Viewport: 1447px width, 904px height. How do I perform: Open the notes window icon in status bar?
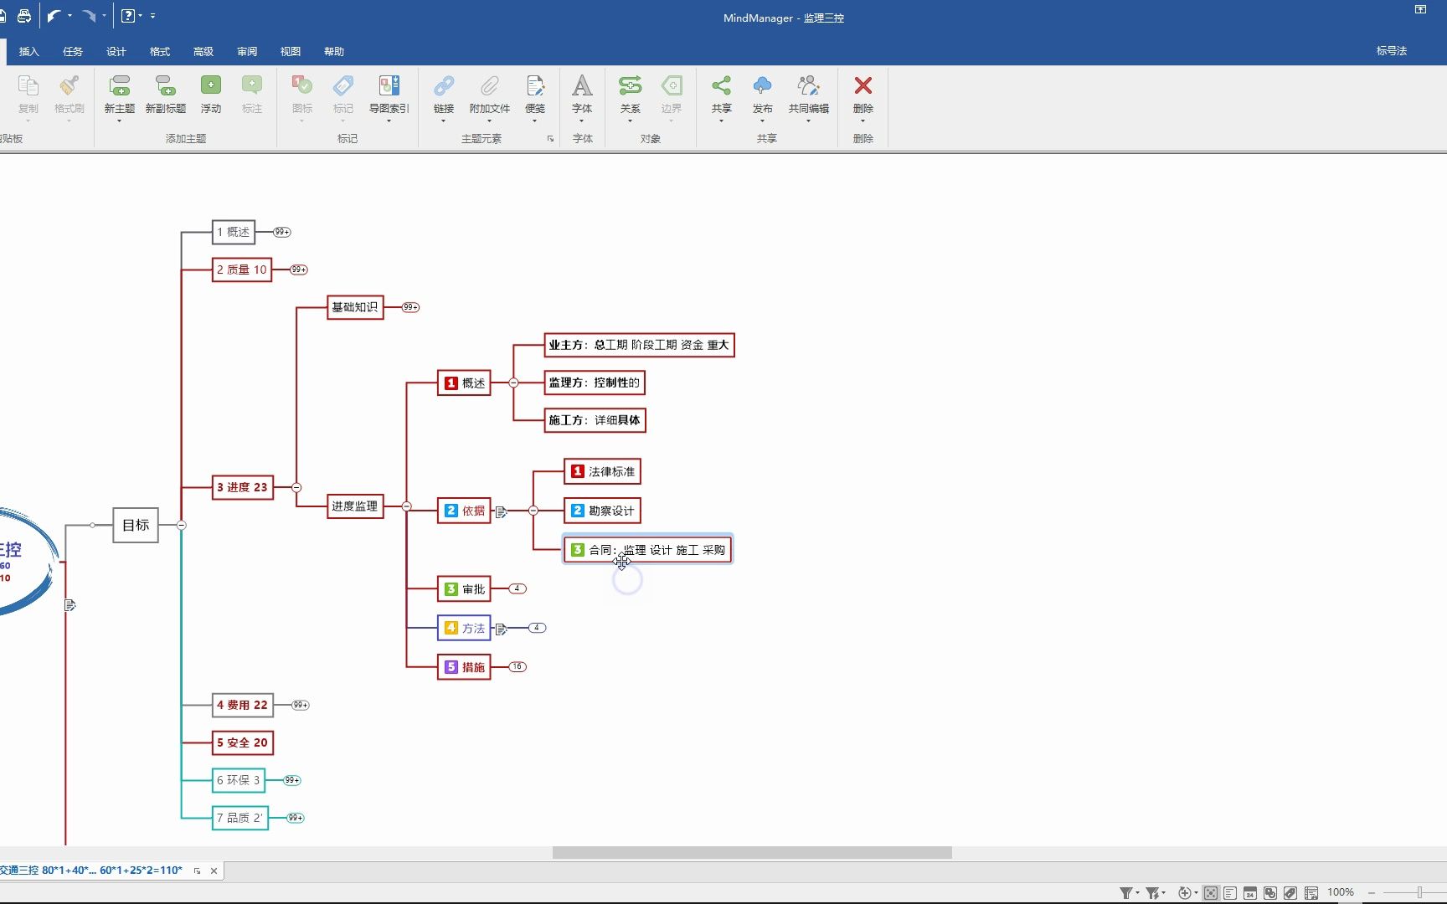[x=1311, y=893]
